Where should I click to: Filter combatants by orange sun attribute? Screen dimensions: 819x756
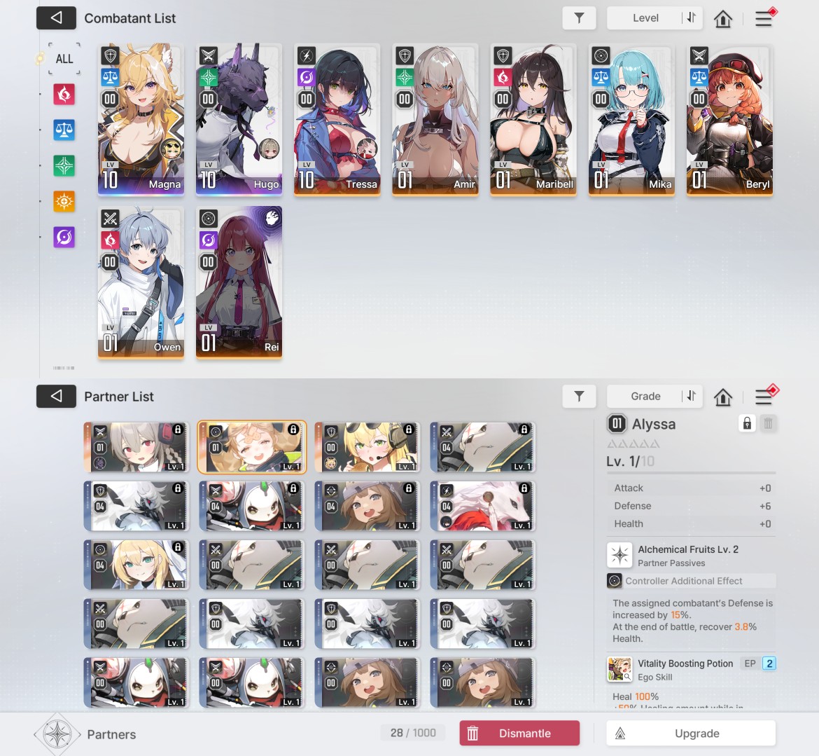click(x=64, y=201)
